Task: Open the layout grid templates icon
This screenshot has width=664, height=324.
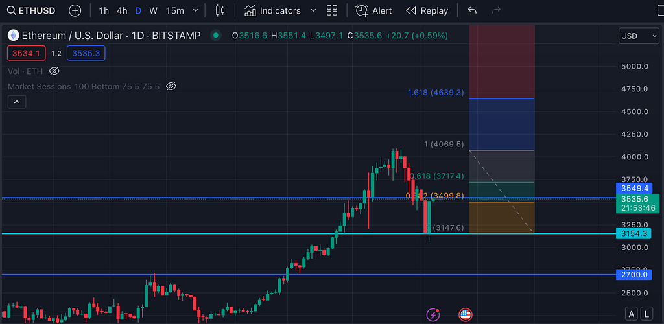Action: click(332, 10)
